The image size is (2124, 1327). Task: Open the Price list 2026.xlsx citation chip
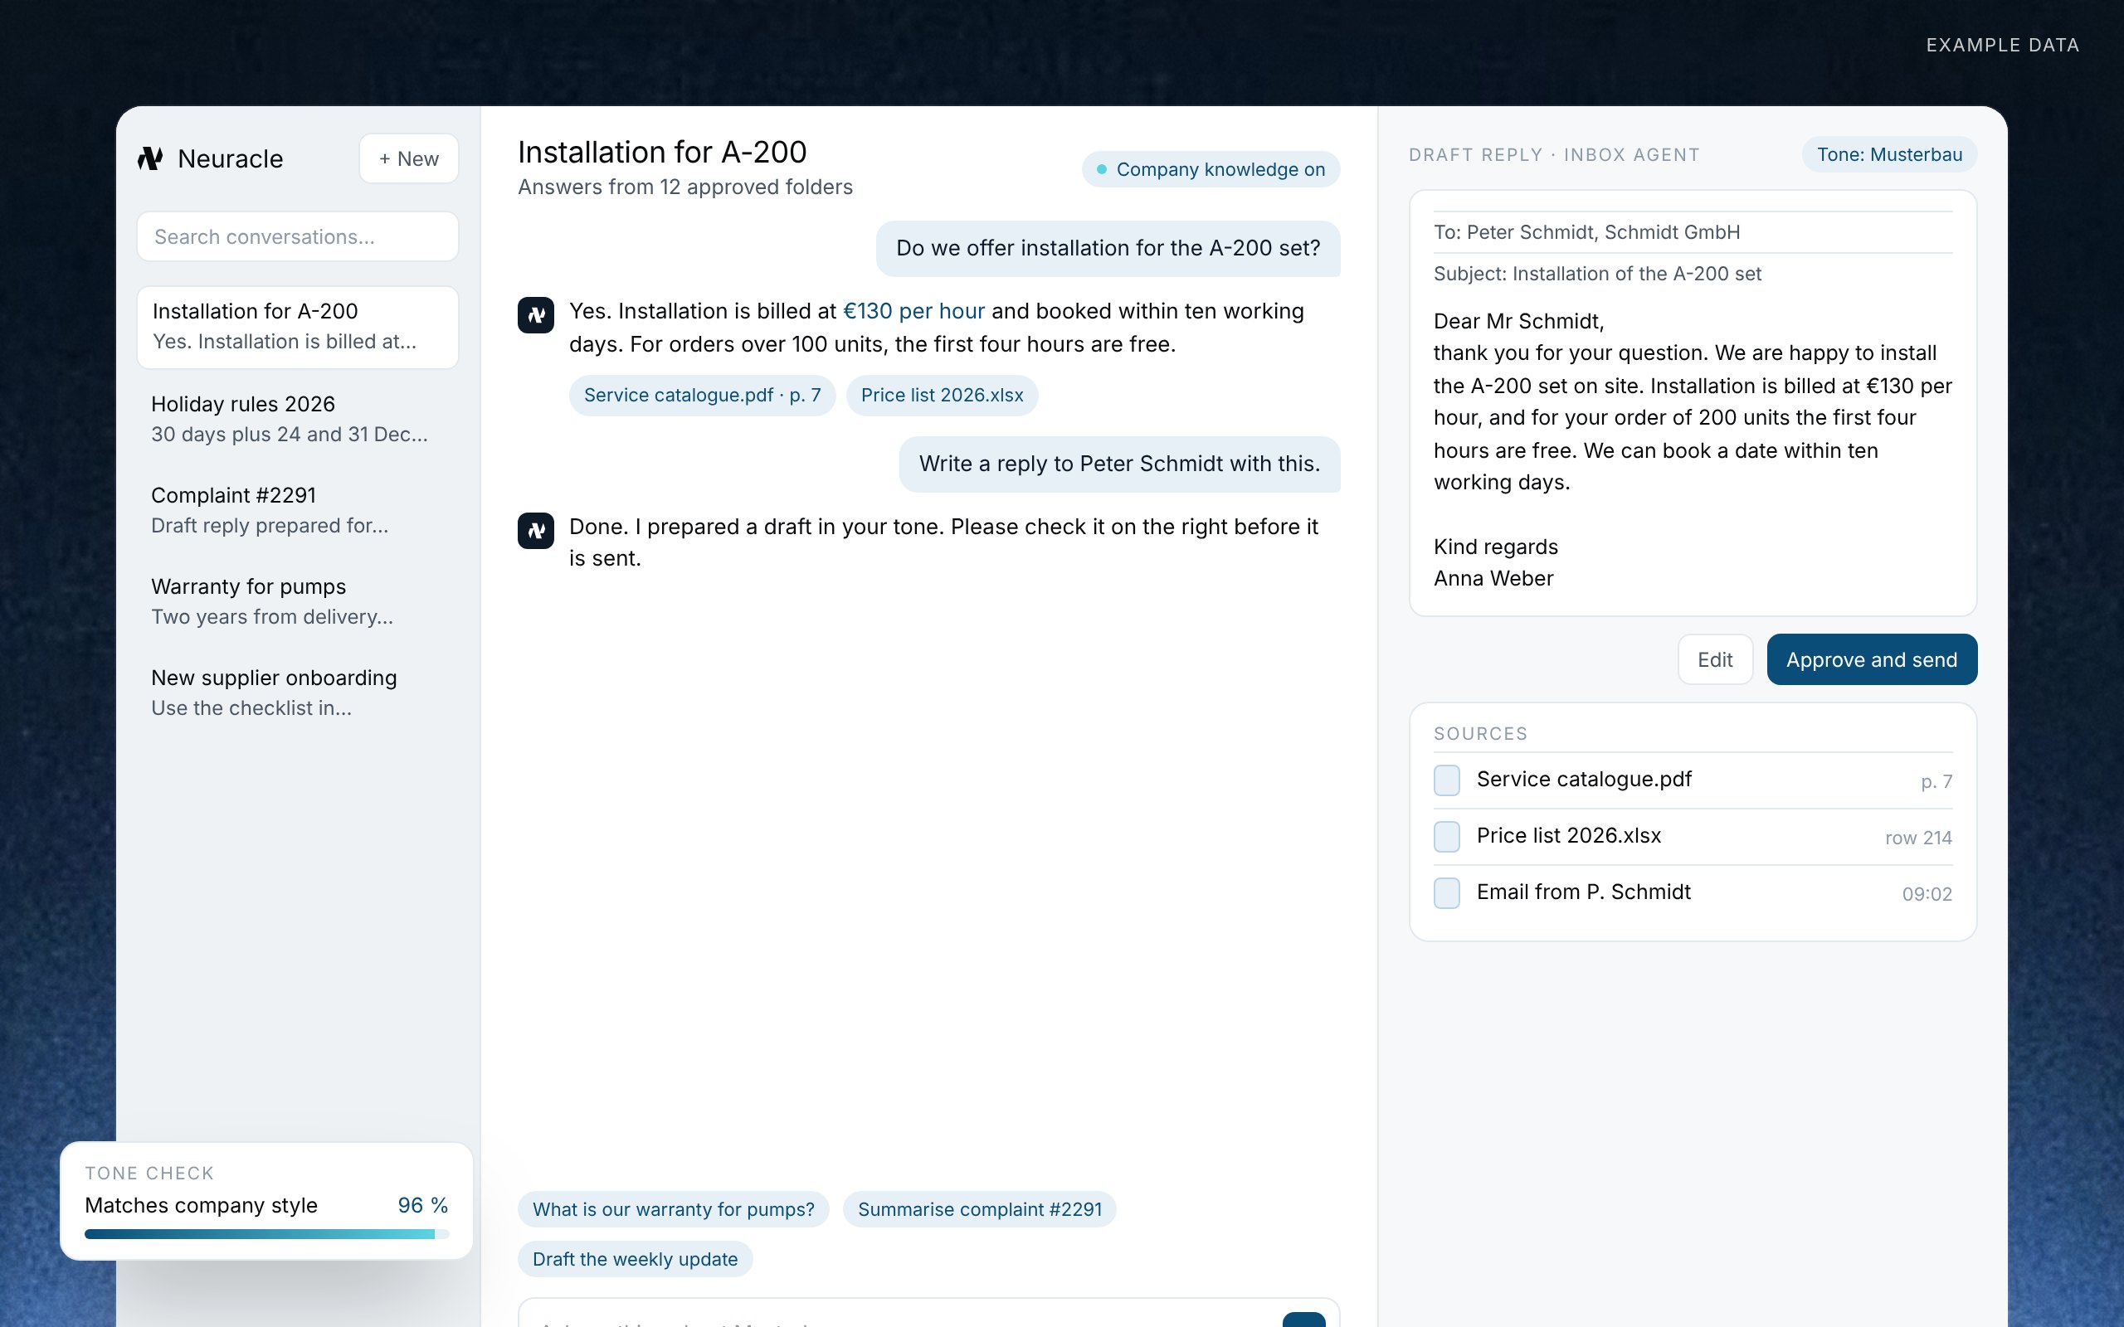[942, 395]
